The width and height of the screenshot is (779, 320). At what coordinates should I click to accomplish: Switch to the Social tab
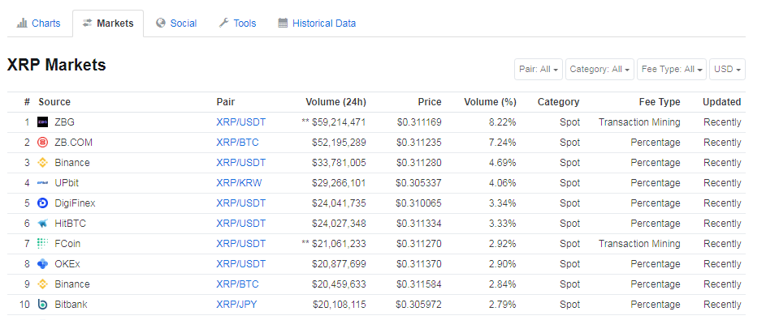click(176, 23)
